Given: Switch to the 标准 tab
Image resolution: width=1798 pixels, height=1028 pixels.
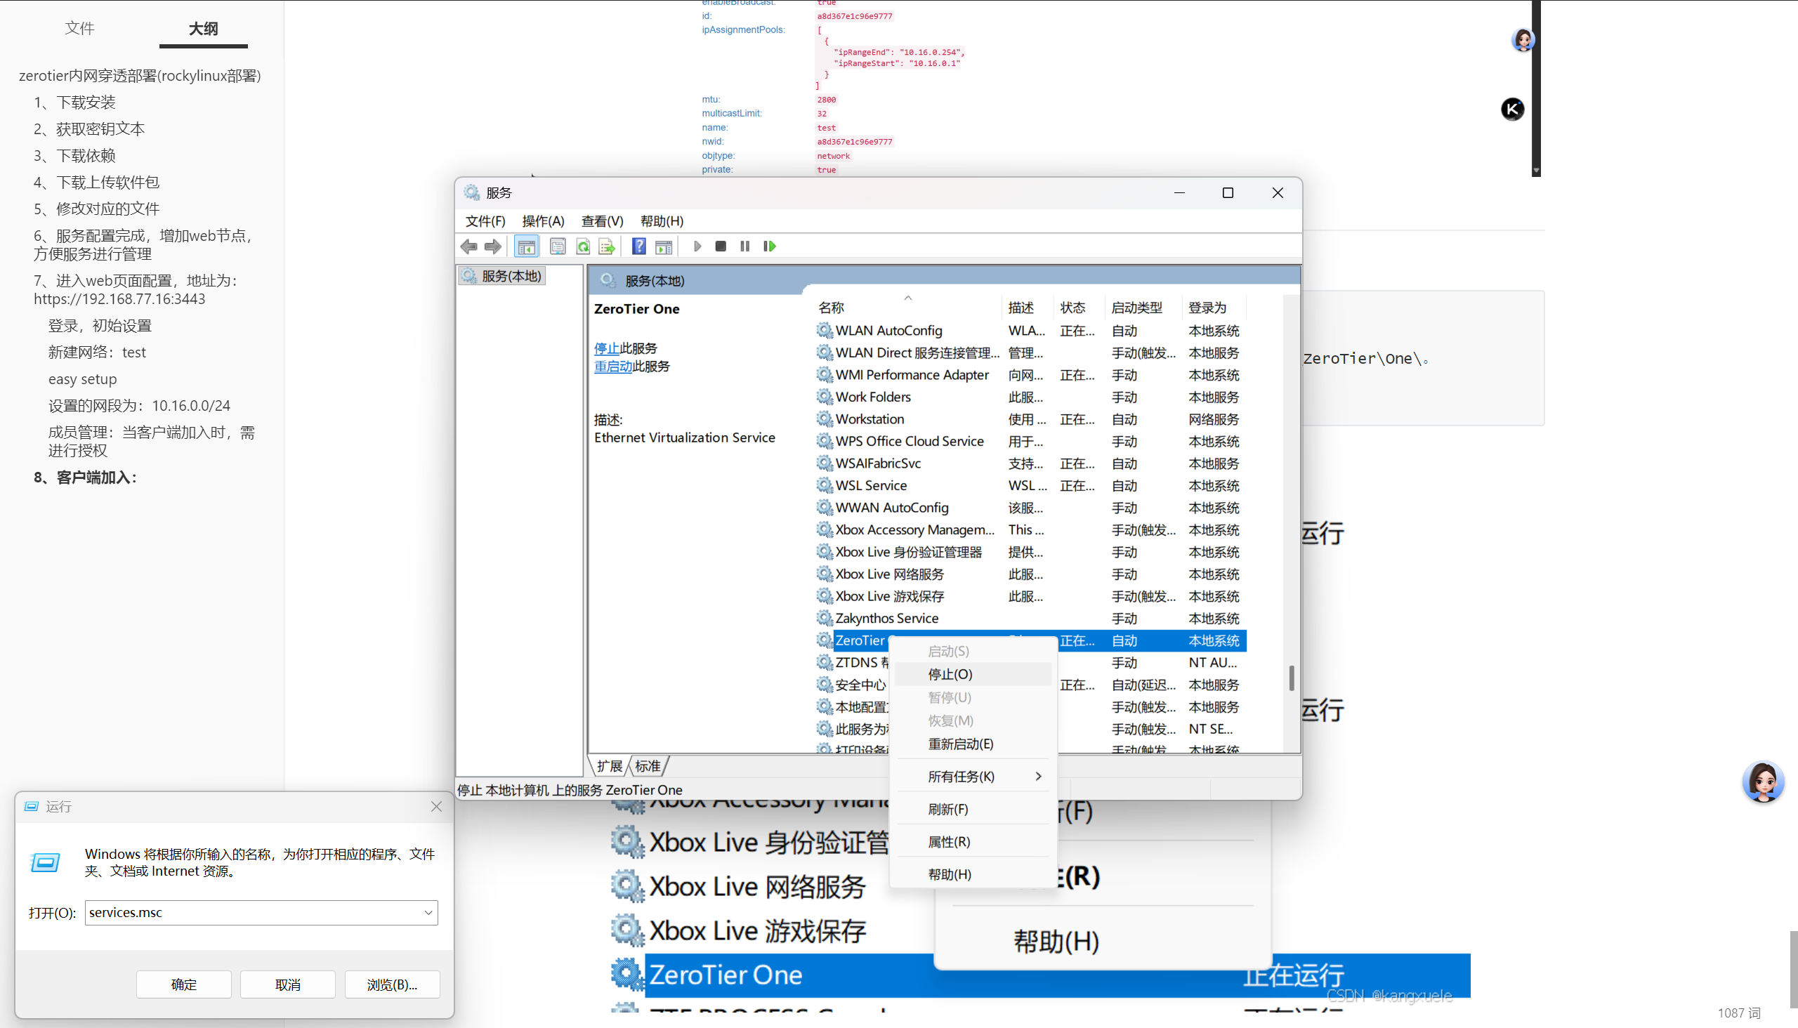Looking at the screenshot, I should click(x=648, y=766).
